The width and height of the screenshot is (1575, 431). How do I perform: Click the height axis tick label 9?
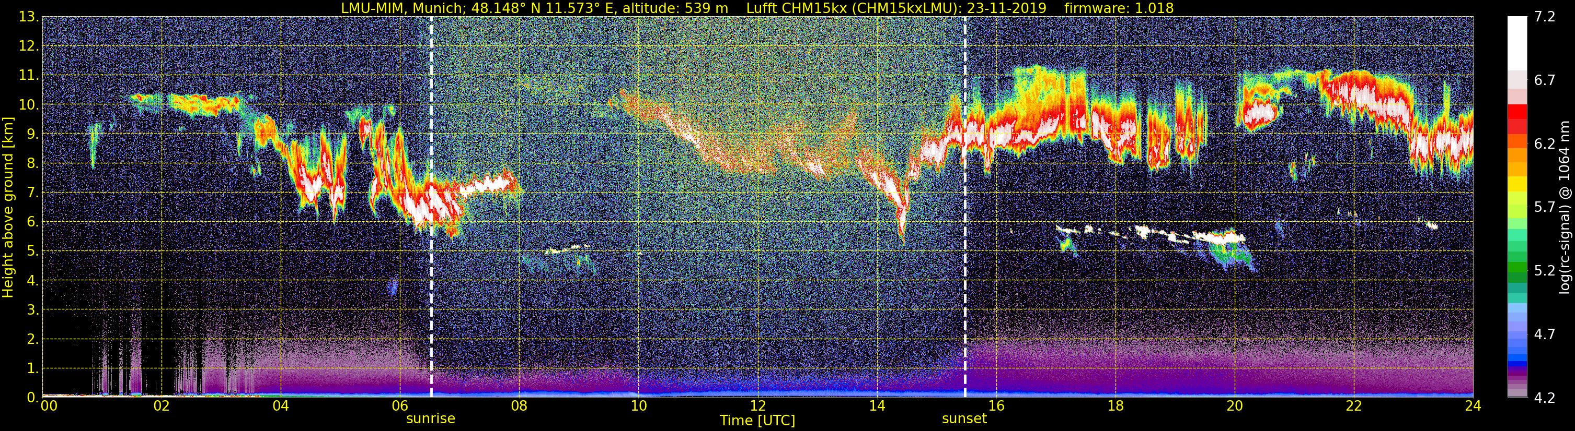(x=32, y=134)
